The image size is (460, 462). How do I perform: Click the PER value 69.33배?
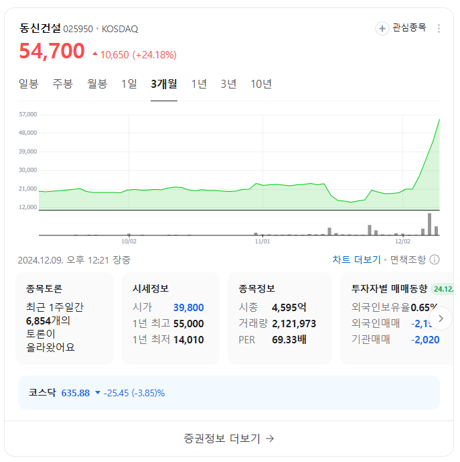(289, 340)
